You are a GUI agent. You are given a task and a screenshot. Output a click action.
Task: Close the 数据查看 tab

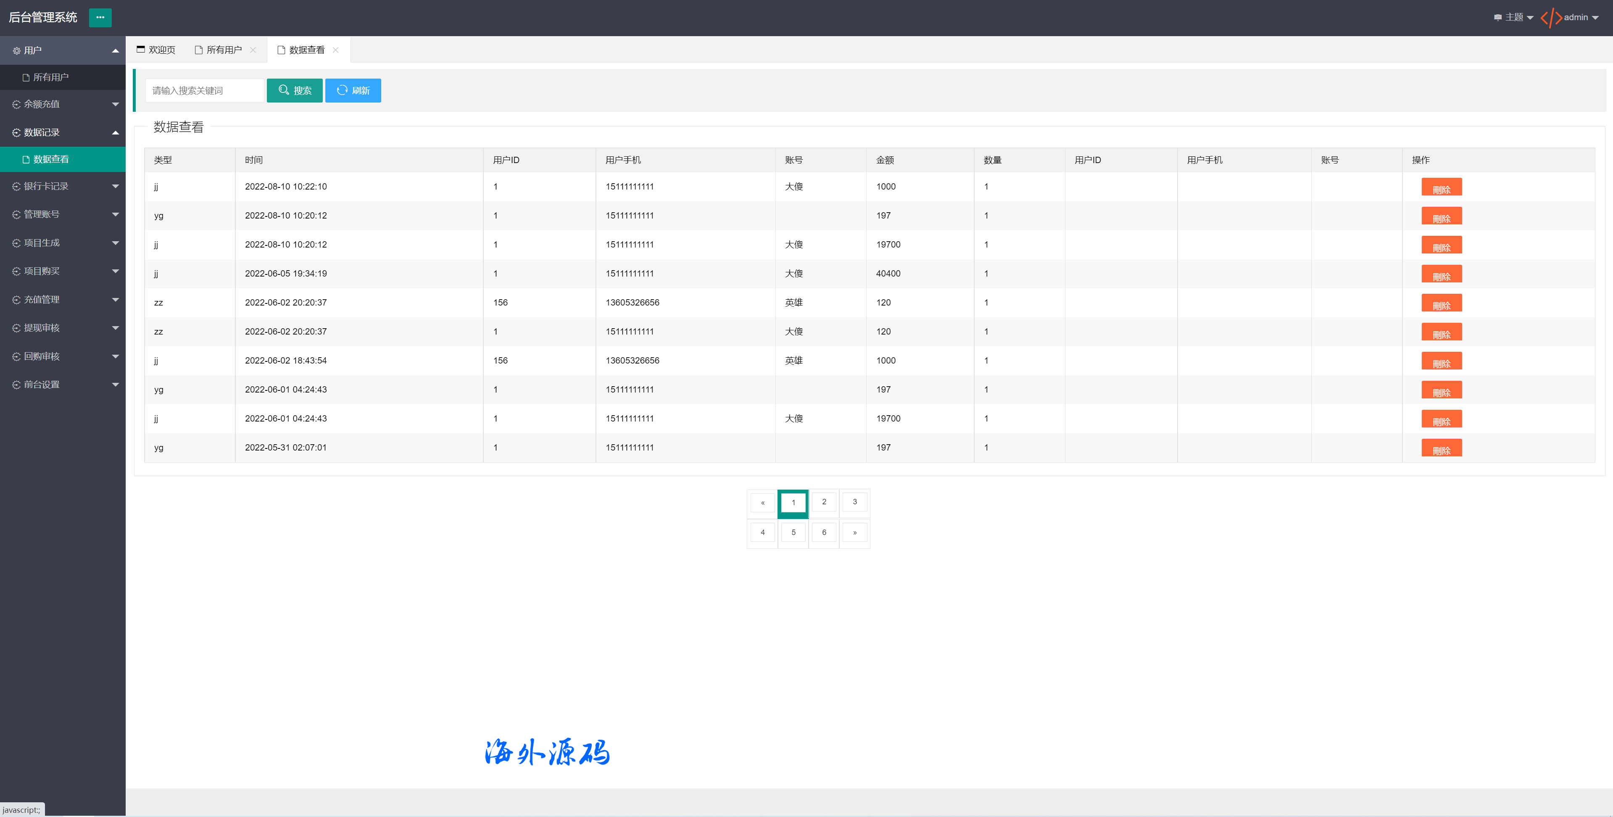tap(336, 50)
